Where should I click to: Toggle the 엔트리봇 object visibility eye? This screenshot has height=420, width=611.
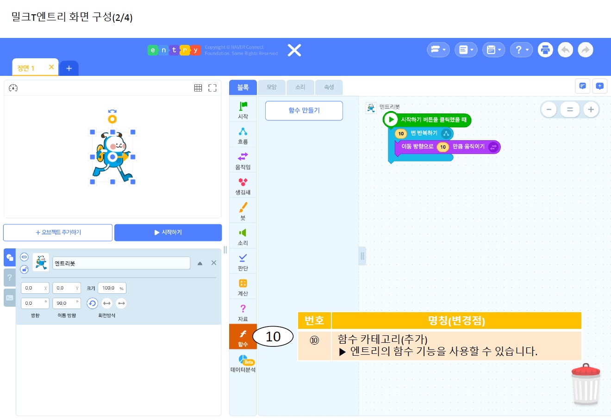coord(24,257)
